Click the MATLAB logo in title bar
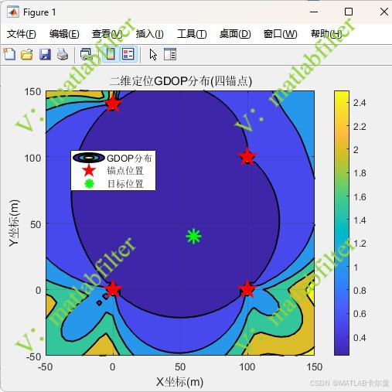This screenshot has height=392, width=392. coord(12,12)
